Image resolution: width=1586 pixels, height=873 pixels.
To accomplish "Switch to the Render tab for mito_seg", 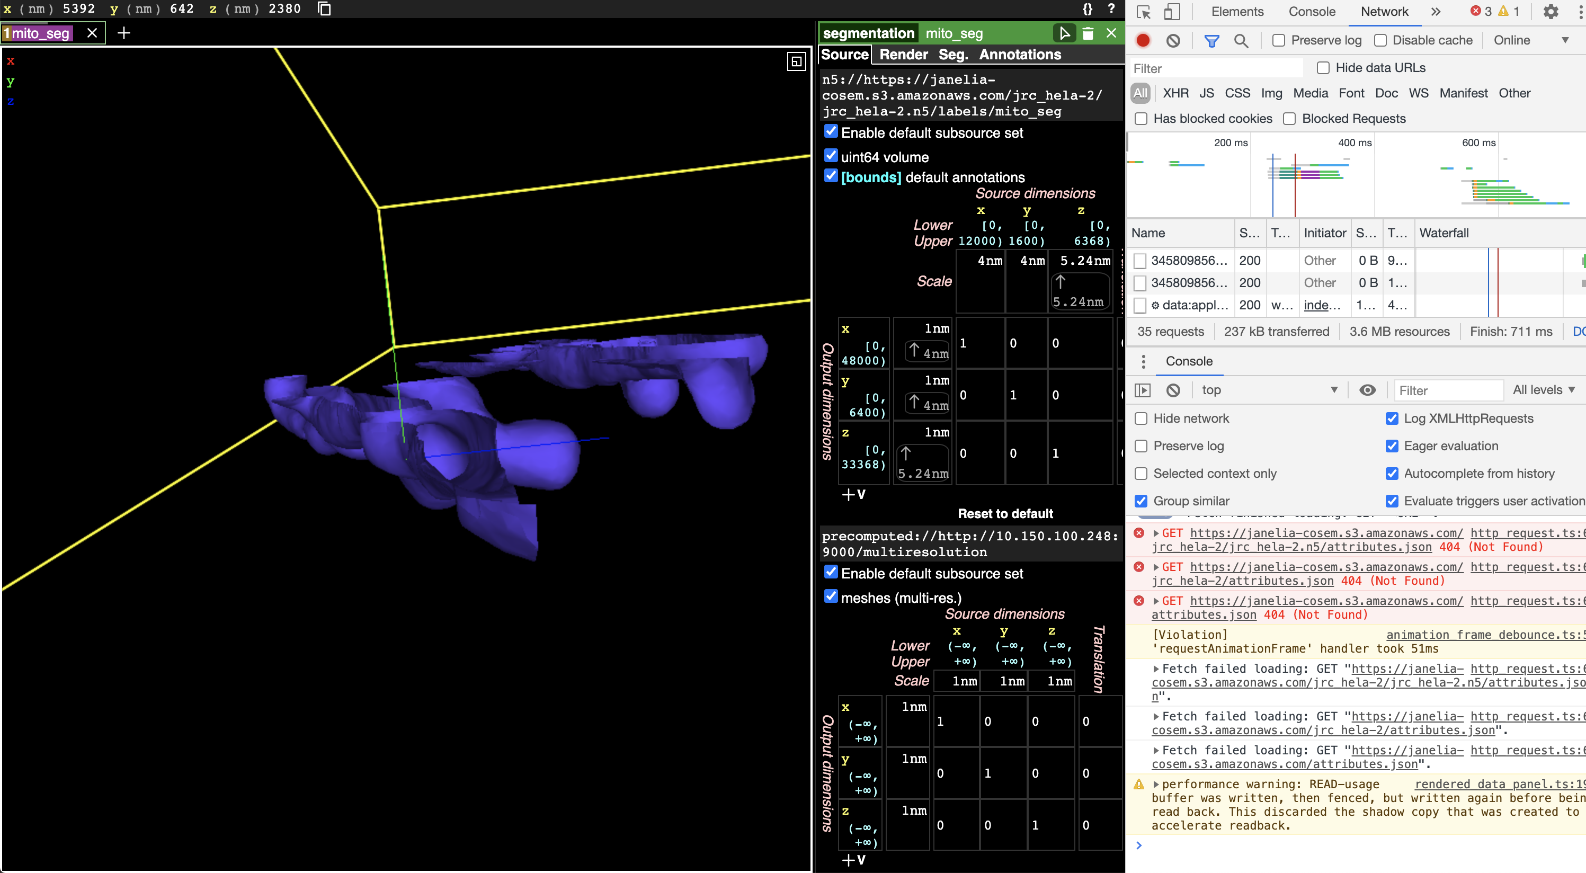I will pos(903,55).
